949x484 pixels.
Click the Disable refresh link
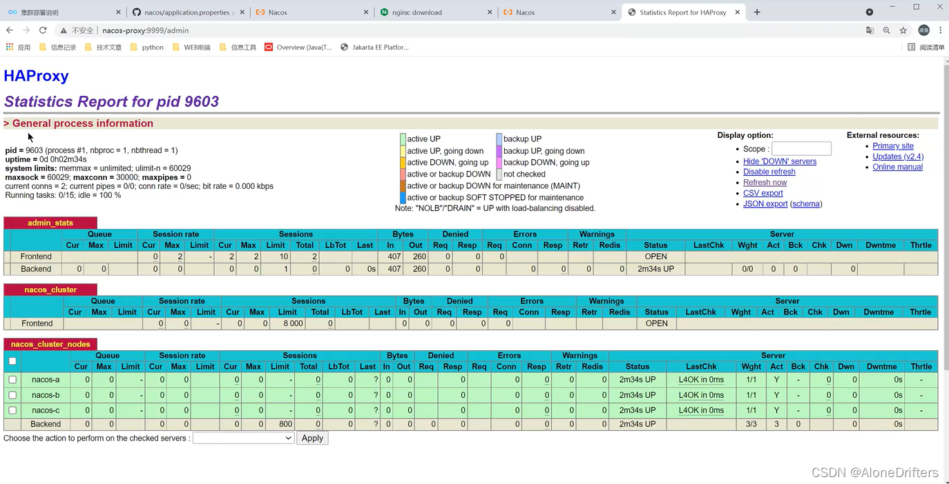pyautogui.click(x=769, y=172)
